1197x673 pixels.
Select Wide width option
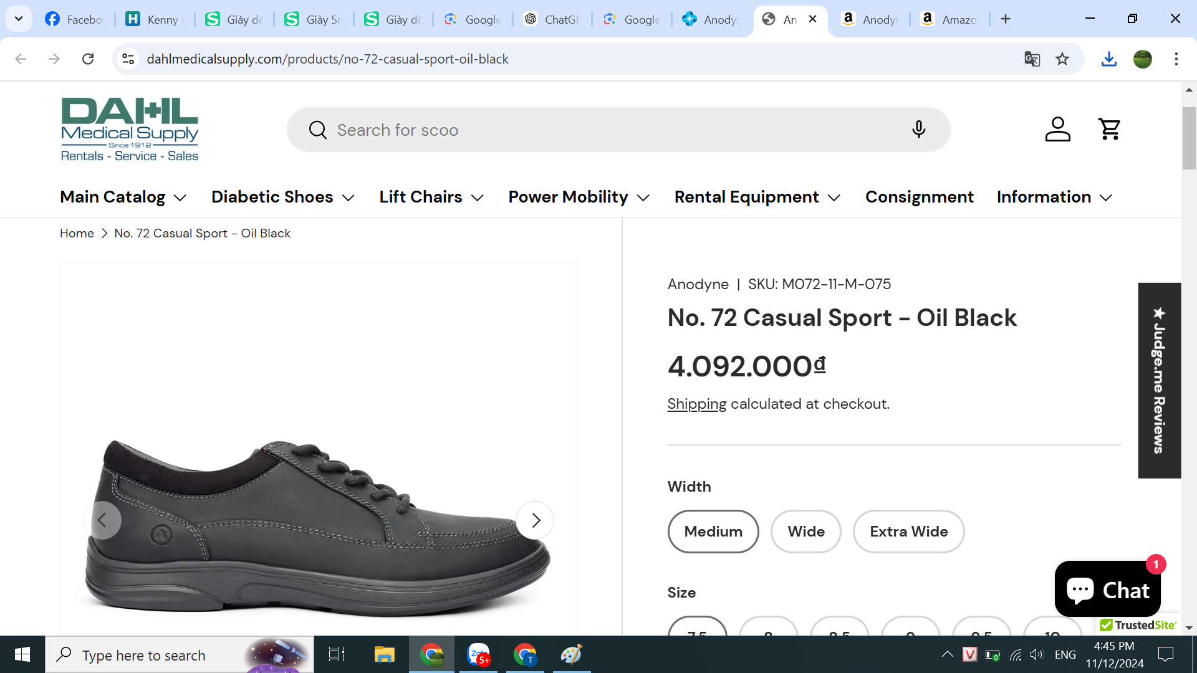tap(805, 532)
